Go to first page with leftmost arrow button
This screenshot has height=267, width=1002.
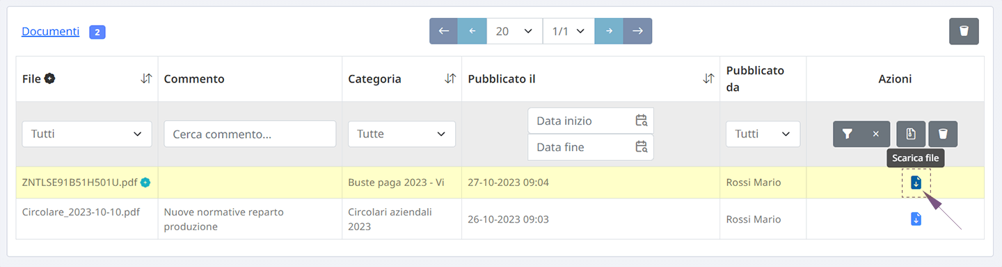click(444, 31)
